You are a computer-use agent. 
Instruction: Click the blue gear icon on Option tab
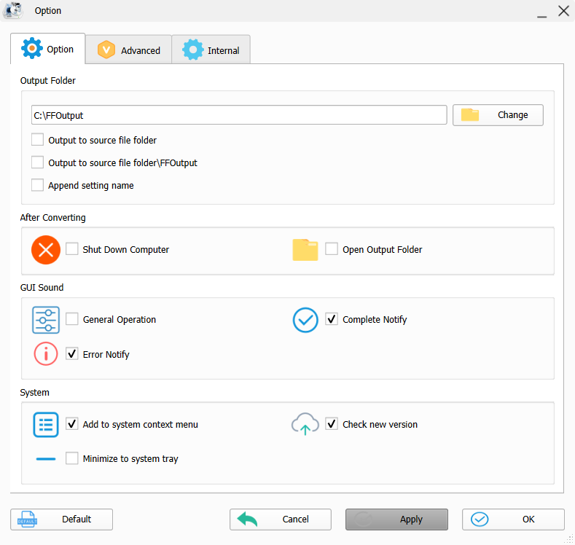tap(32, 48)
